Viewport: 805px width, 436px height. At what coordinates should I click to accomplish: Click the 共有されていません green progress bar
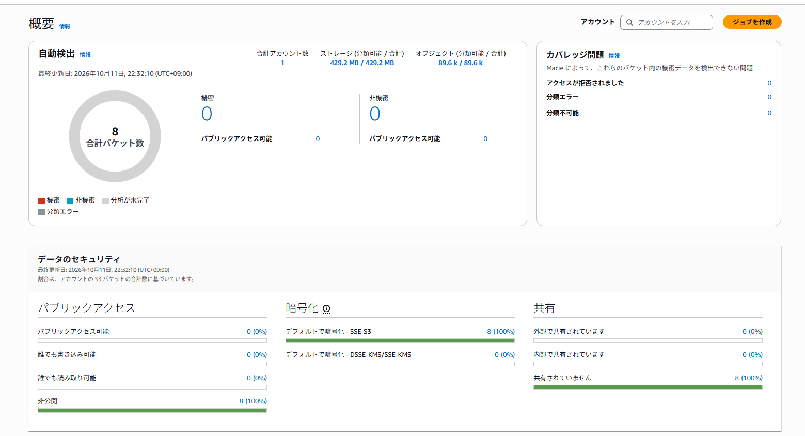pyautogui.click(x=648, y=387)
